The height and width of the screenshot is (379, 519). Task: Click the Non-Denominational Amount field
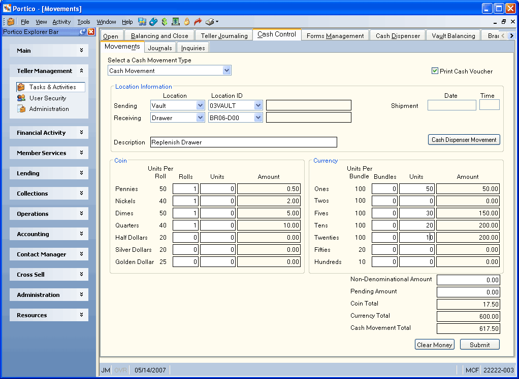click(468, 280)
